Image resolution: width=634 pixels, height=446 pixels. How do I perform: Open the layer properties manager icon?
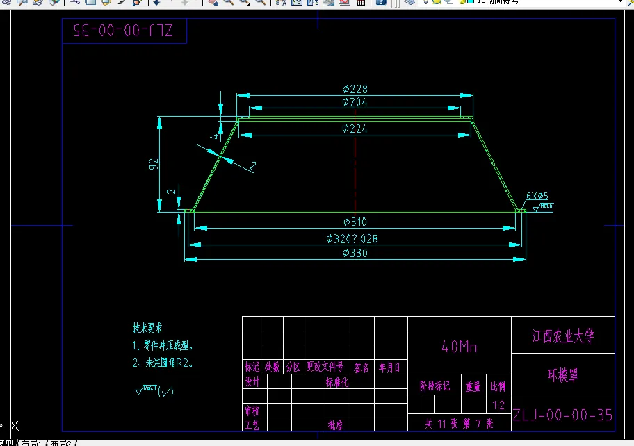[409, 2]
